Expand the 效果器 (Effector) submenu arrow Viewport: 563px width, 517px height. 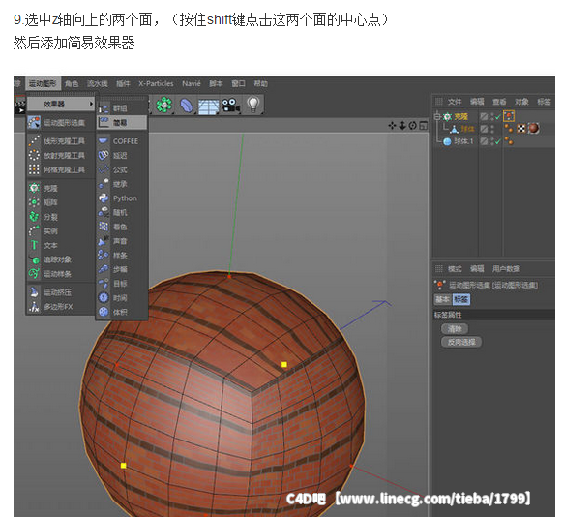click(x=91, y=104)
